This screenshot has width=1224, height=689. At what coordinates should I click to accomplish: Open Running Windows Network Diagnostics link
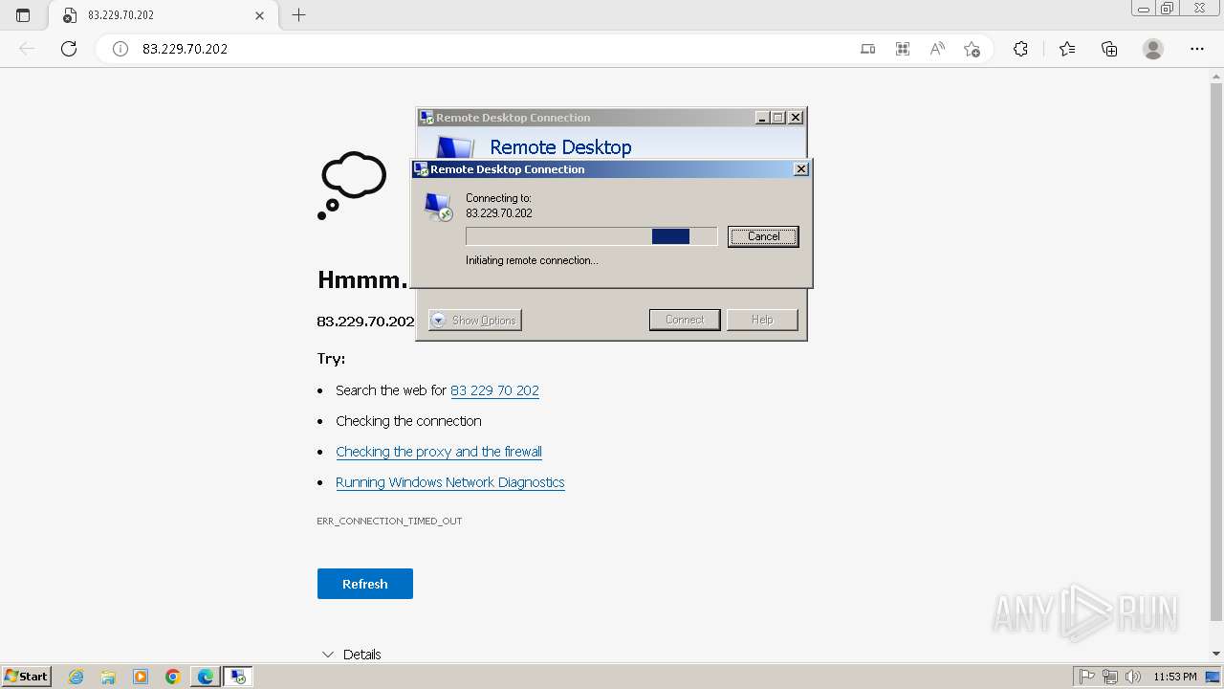coord(450,482)
